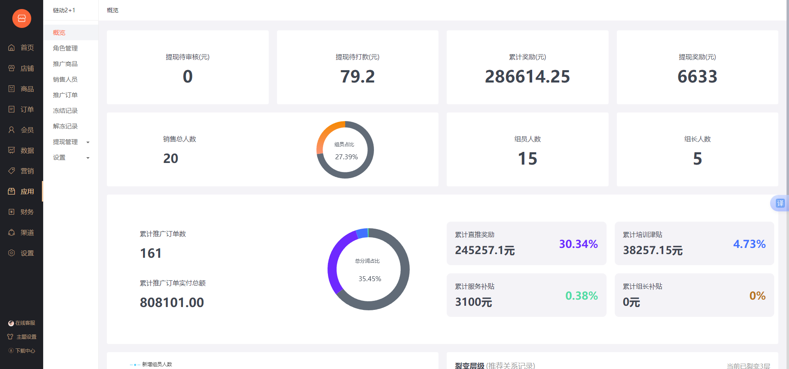Go to 店铺 shop icon in sidebar
This screenshot has width=789, height=369.
12,68
